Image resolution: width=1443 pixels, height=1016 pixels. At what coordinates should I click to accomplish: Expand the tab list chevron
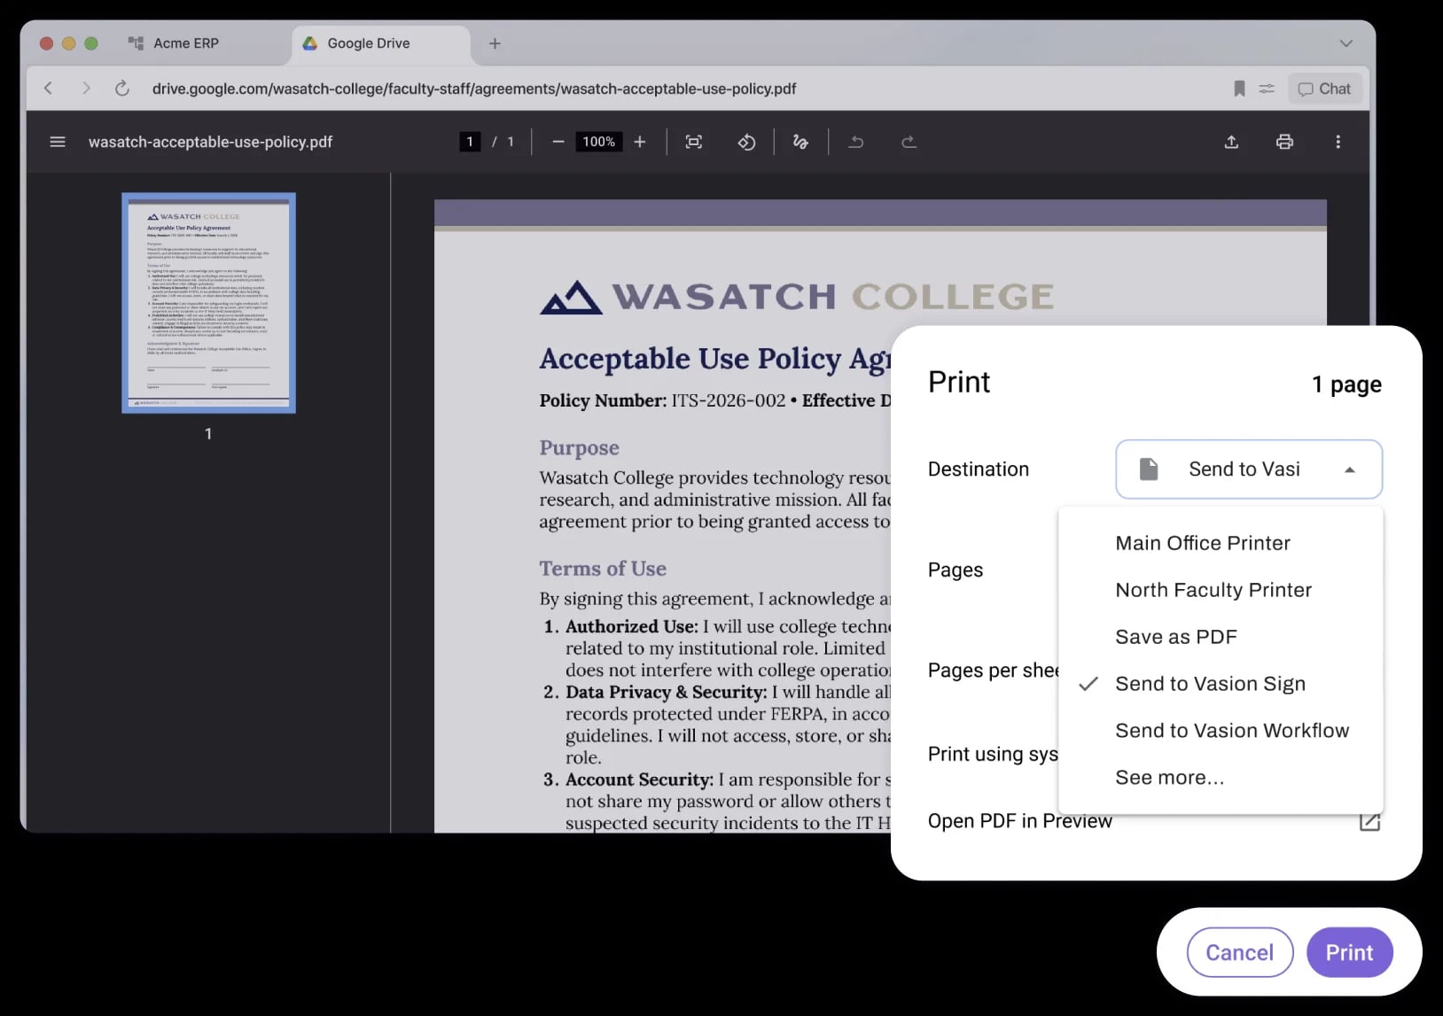pyautogui.click(x=1345, y=43)
